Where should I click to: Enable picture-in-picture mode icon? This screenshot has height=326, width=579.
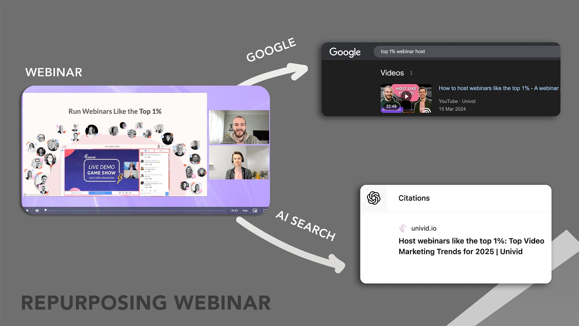pos(255,211)
